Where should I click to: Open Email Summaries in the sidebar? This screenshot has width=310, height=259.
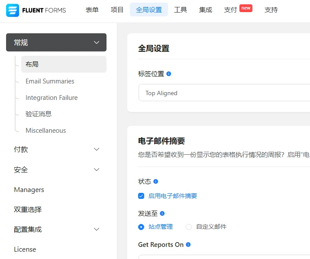[x=50, y=81]
